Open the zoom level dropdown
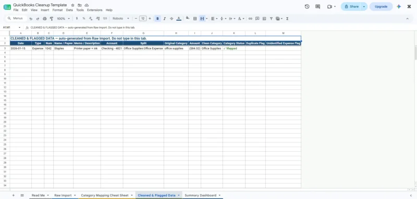 pyautogui.click(x=63, y=19)
